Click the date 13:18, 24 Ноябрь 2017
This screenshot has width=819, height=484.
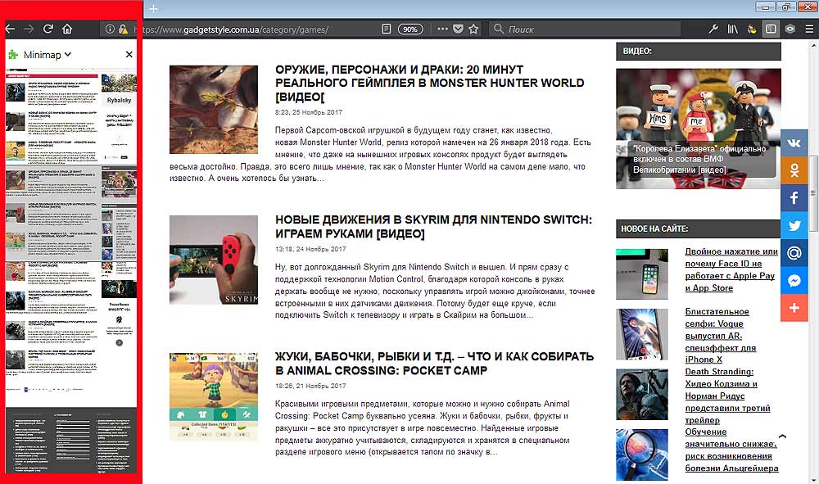310,249
